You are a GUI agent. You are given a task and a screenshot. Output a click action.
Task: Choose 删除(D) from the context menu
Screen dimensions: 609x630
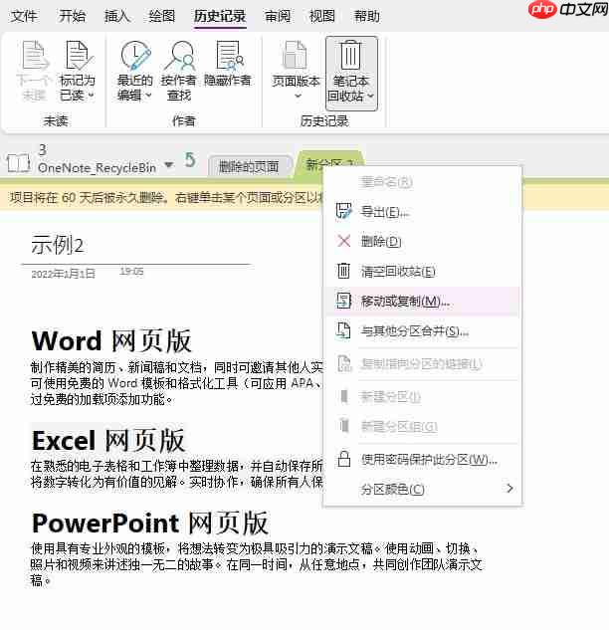[x=422, y=241]
